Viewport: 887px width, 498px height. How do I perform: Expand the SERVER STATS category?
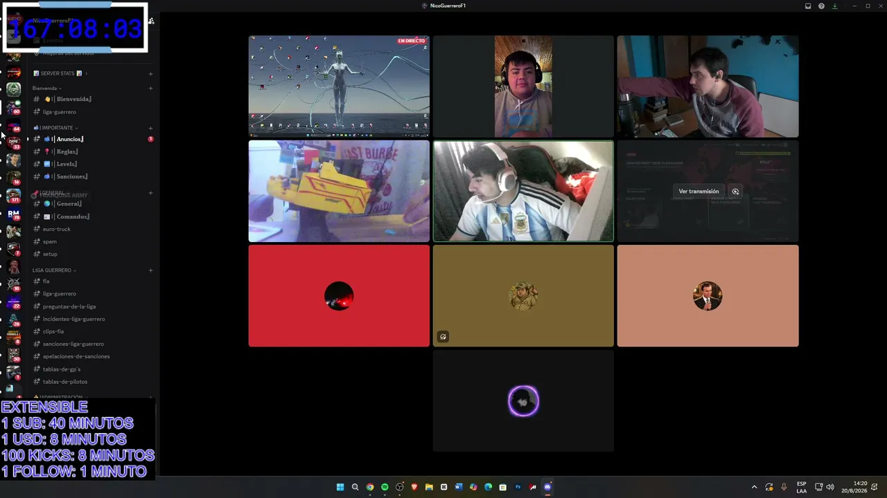click(60, 73)
